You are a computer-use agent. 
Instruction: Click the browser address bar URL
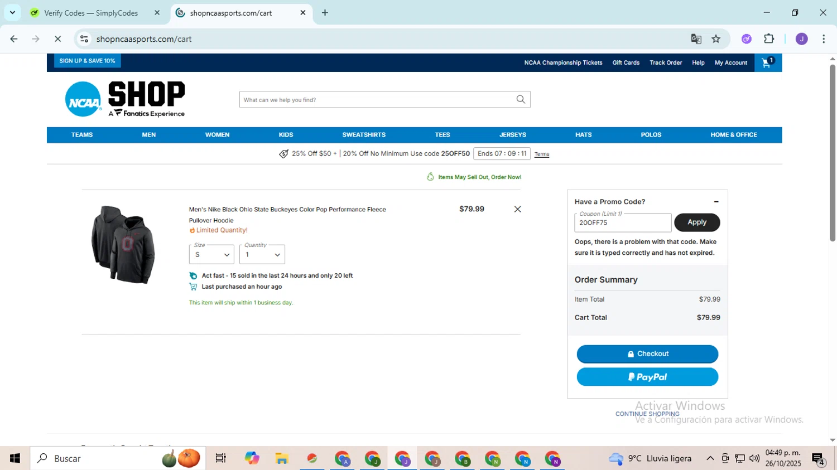[144, 39]
